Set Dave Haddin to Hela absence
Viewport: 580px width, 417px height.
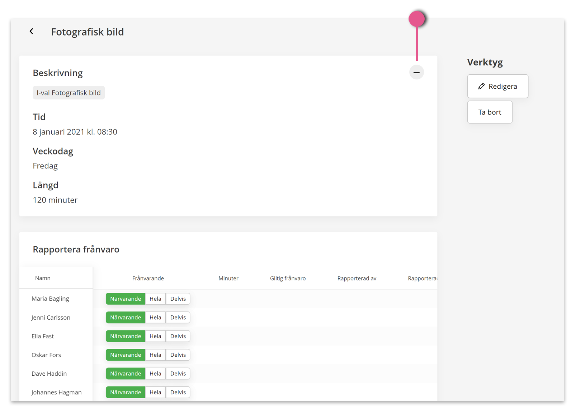[x=155, y=374]
